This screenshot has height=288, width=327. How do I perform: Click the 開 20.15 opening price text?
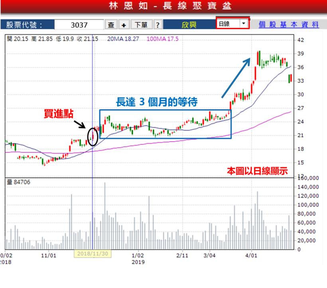(18, 39)
